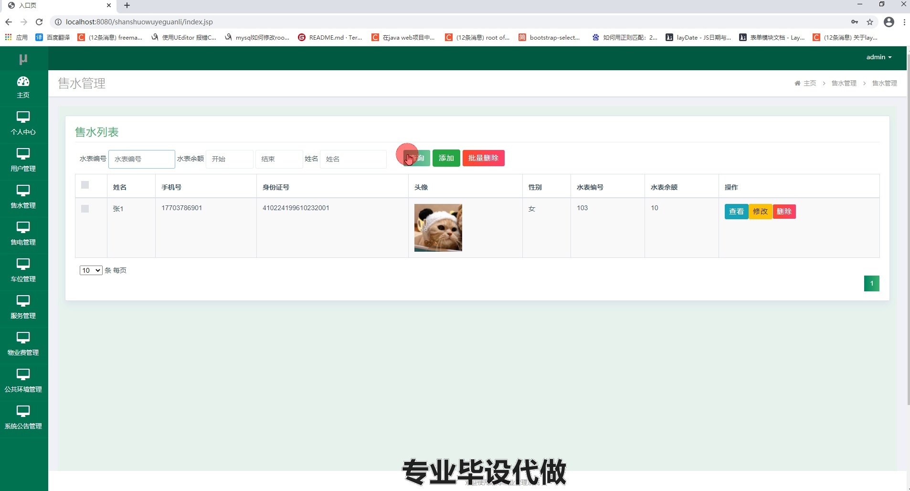Open the 在java web项目中 bookmark
Viewport: 910px width, 491px height.
[x=403, y=37]
